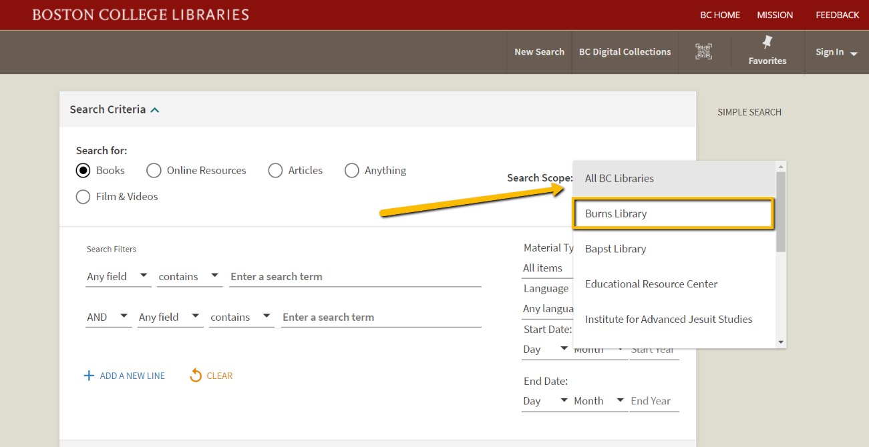The image size is (869, 447).
Task: Click the New Search link
Action: pyautogui.click(x=539, y=52)
